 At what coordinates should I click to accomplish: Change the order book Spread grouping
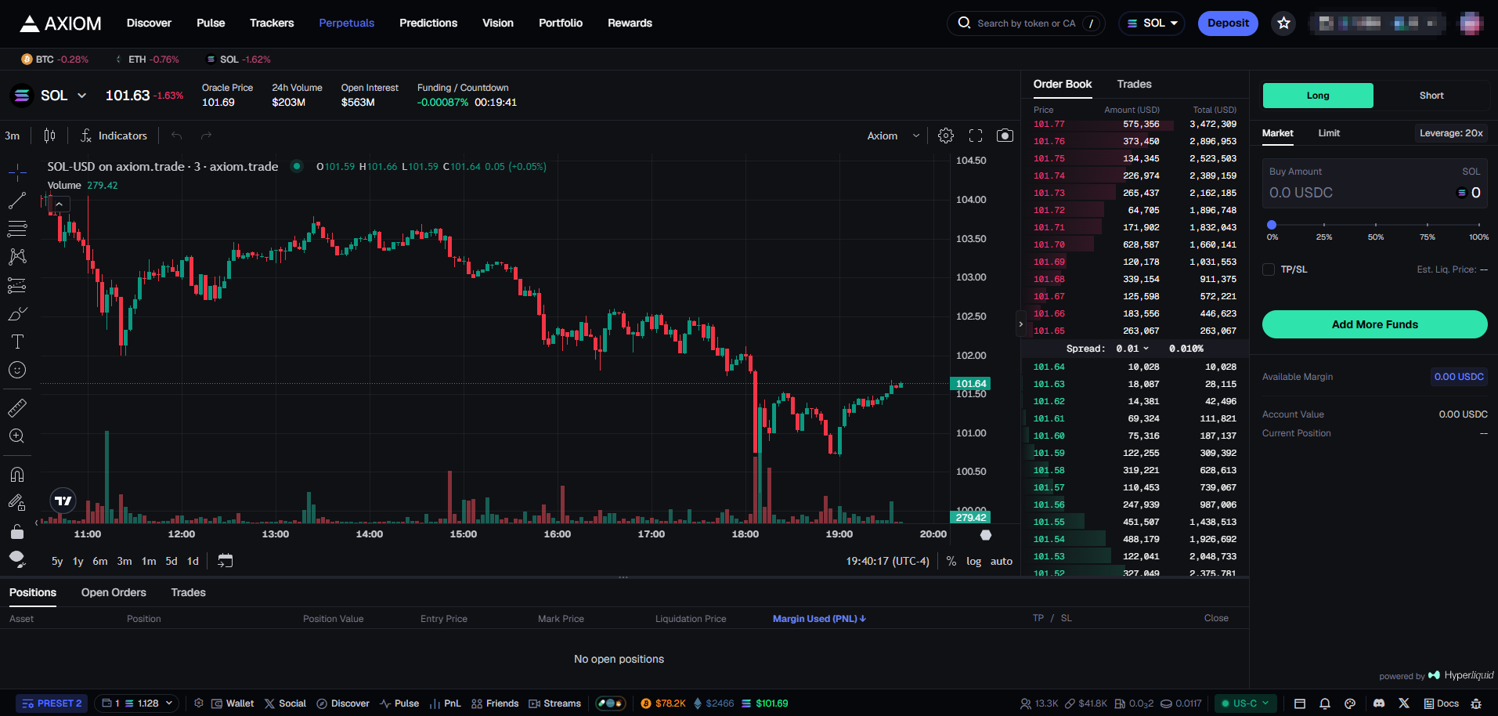point(1133,349)
